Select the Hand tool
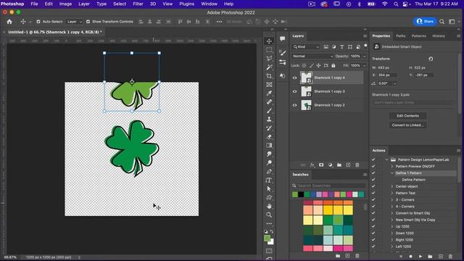This screenshot has height=261, width=464. (269, 206)
